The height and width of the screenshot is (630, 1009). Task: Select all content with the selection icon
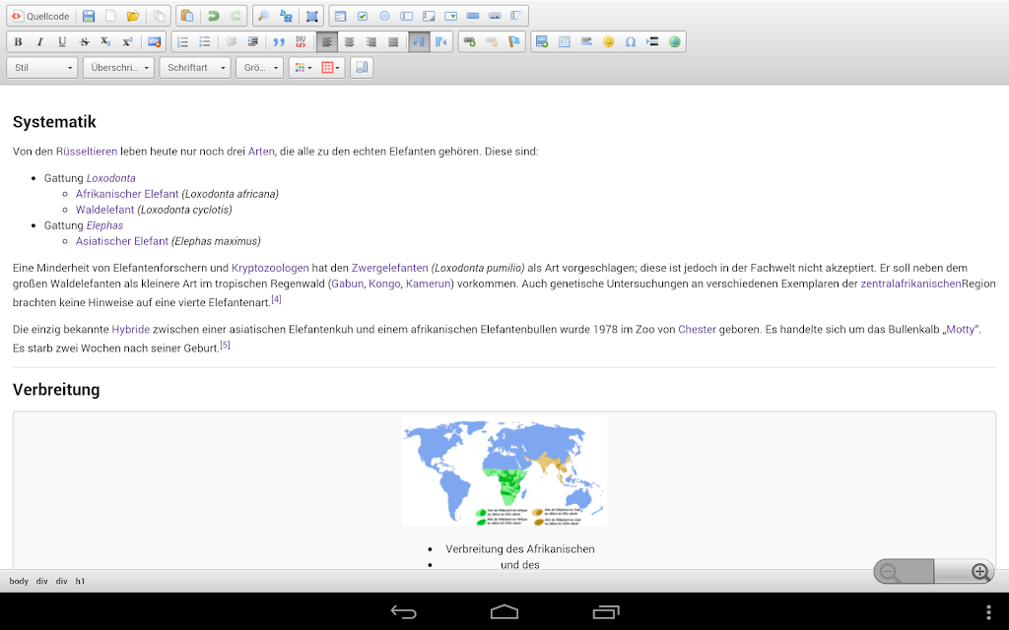[312, 16]
